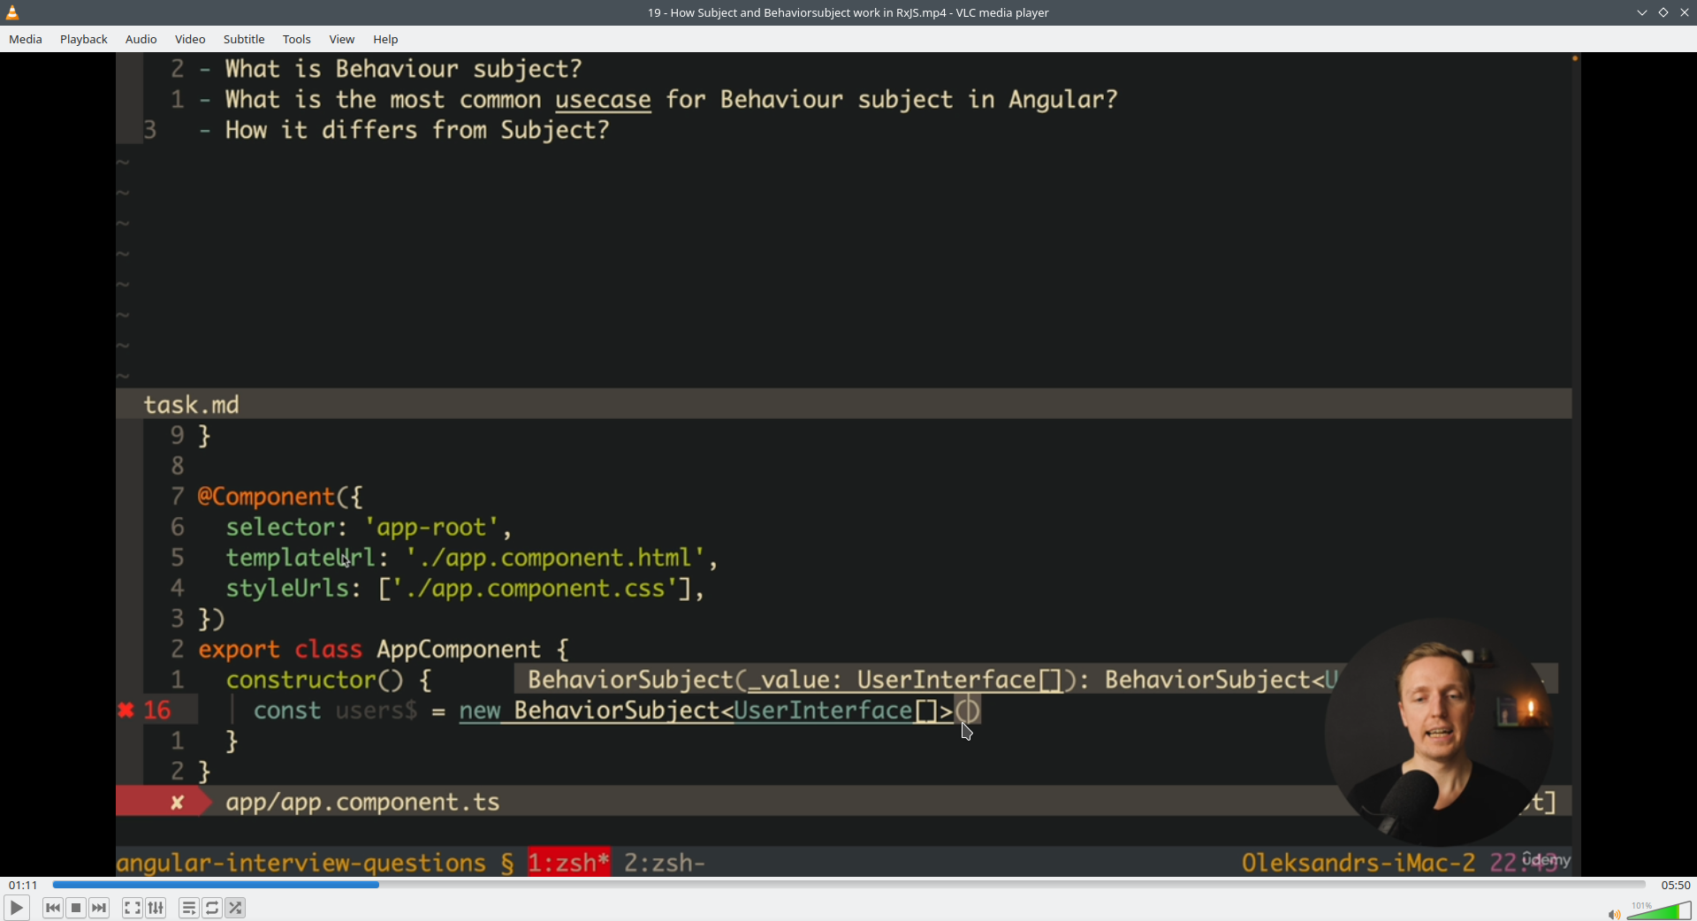This screenshot has width=1697, height=921.
Task: Toggle loop repeat mode
Action: point(212,908)
